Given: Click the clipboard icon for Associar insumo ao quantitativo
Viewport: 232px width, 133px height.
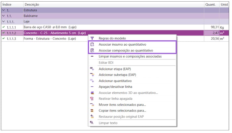Looking at the screenshot, I should click(92, 44).
